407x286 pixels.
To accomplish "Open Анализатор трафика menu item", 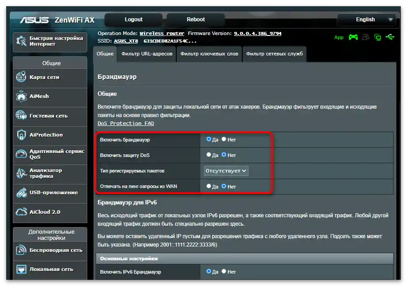I will pos(50,173).
